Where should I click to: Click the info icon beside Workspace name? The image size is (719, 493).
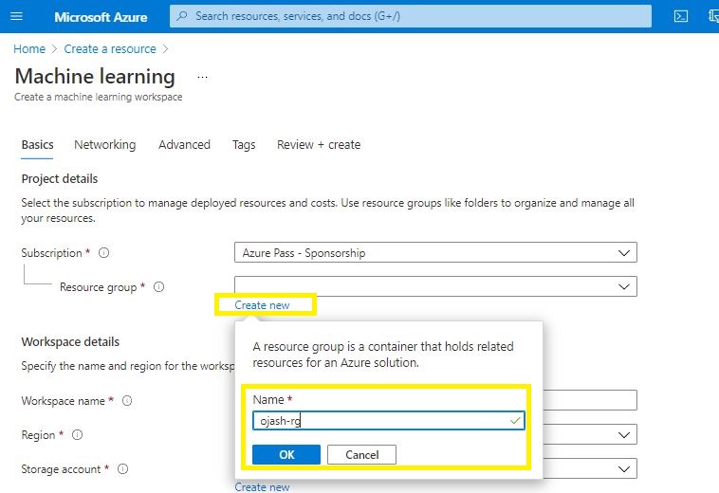point(127,401)
